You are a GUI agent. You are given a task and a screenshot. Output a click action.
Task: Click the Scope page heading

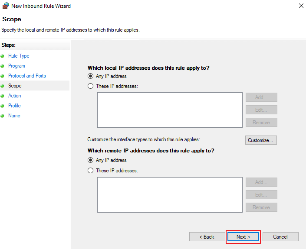(12, 19)
